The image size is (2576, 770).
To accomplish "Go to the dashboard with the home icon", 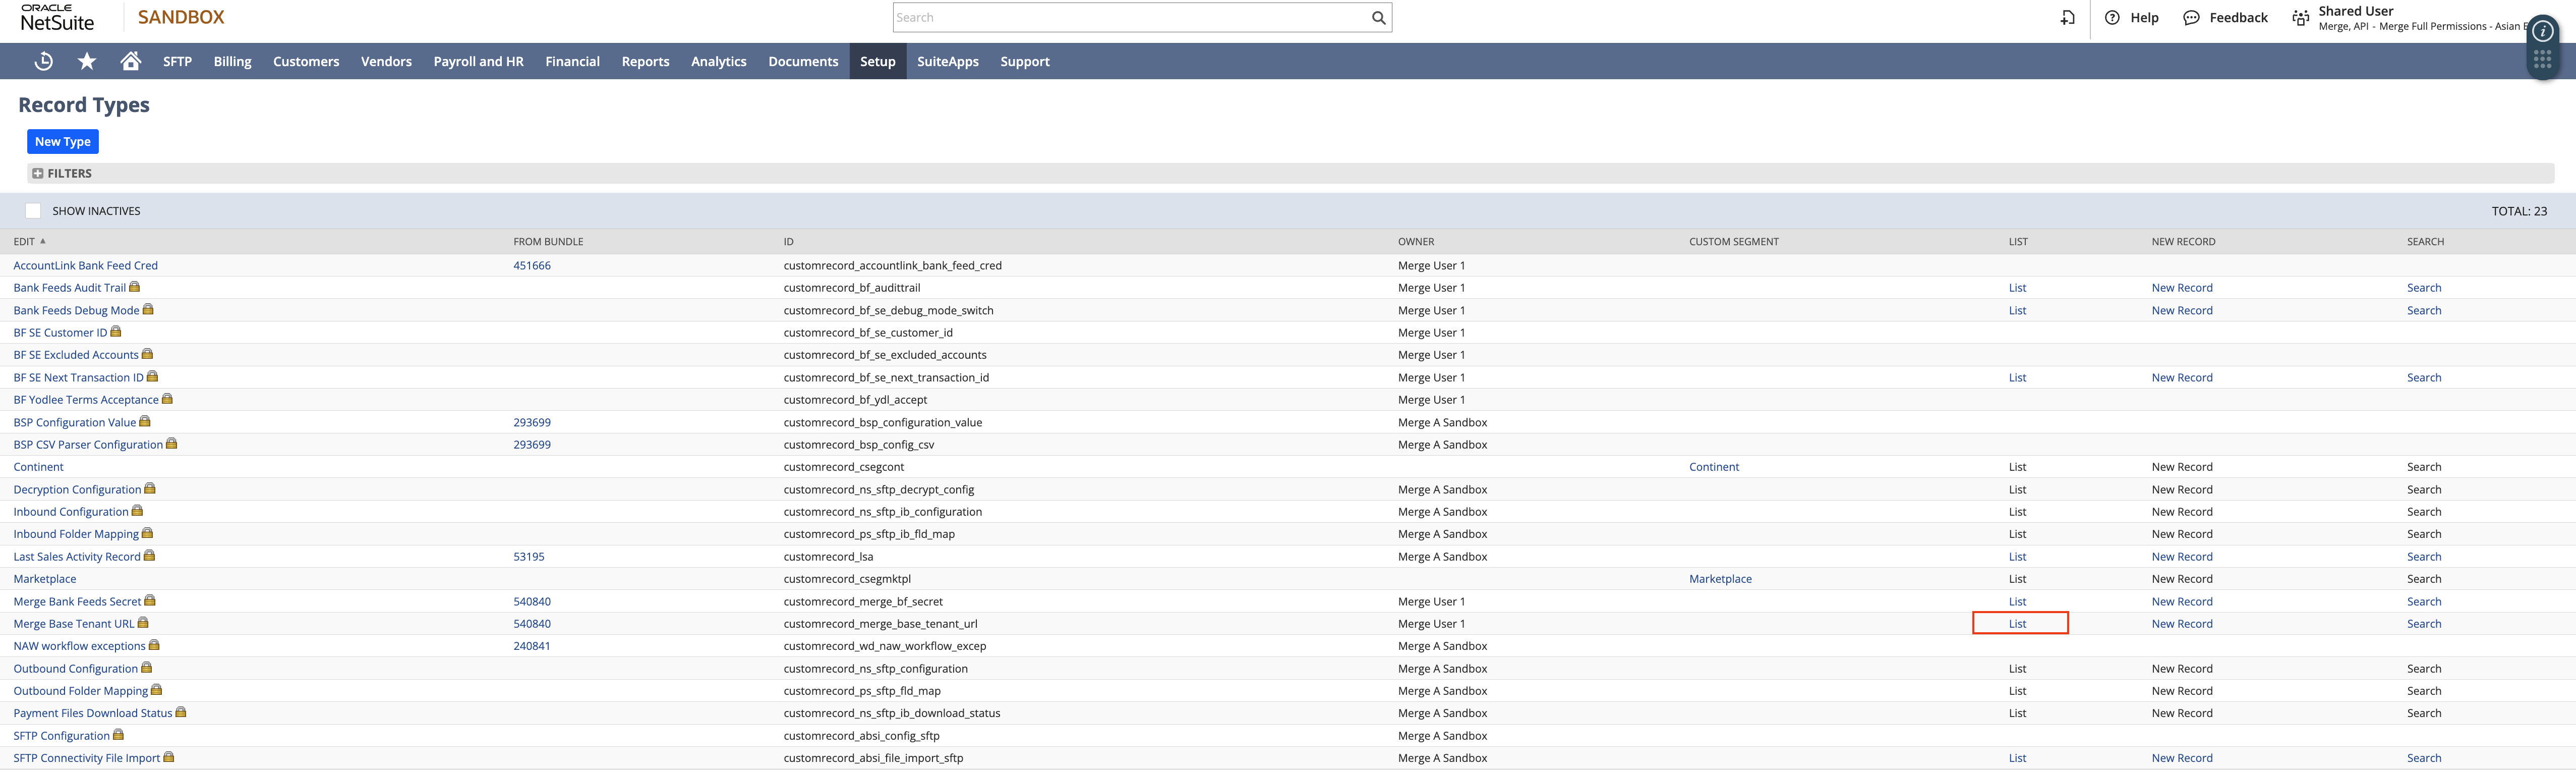I will coord(130,61).
